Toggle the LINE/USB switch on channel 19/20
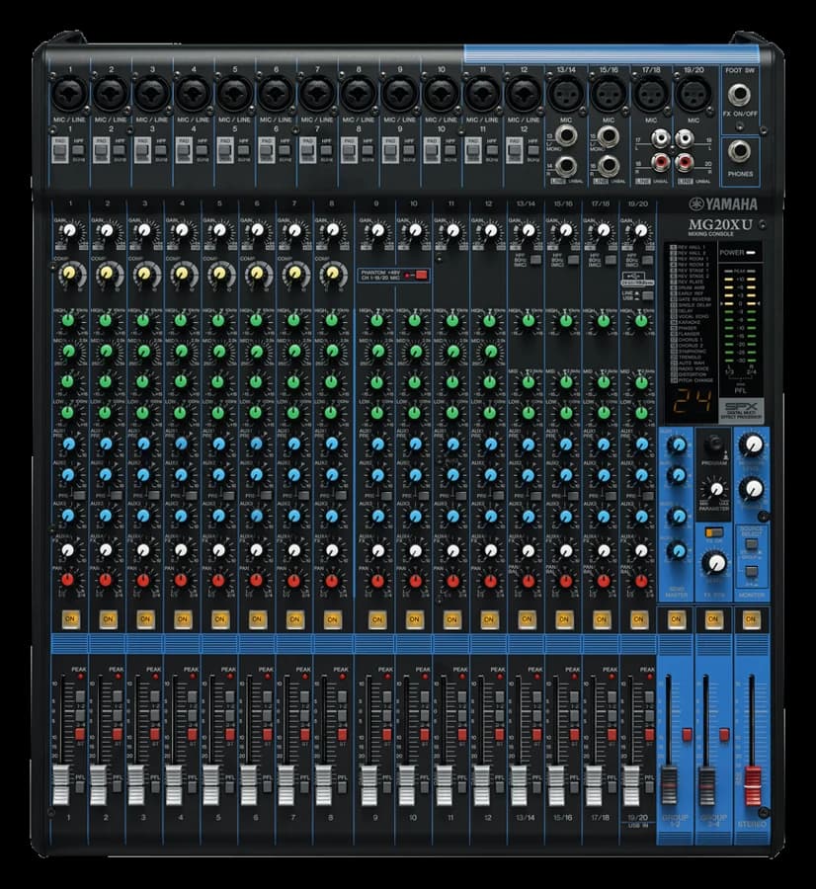This screenshot has width=816, height=889. pyautogui.click(x=646, y=294)
